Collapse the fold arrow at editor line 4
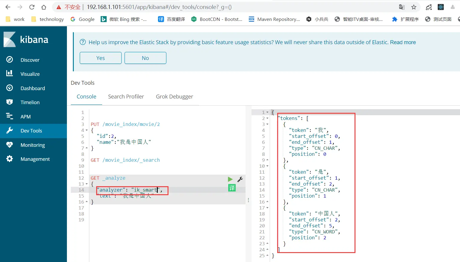This screenshot has width=460, height=262. (x=87, y=130)
